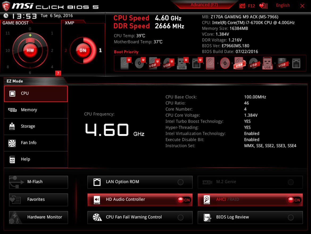Select the highlighted legacy CD/DVD boot icon
Viewport: 311px width, 234px height.
pyautogui.click(x=225, y=63)
